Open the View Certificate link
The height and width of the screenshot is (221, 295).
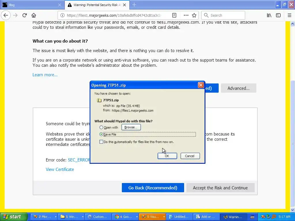tap(60, 169)
